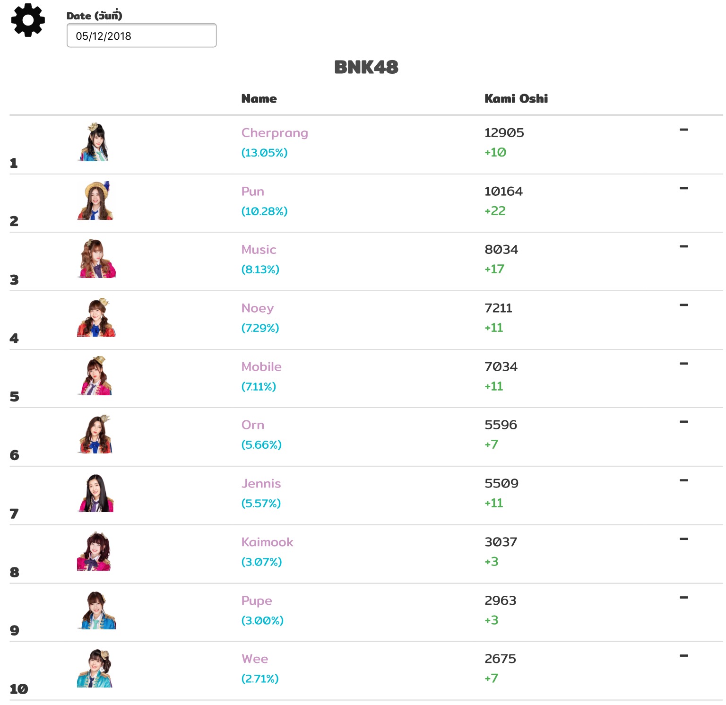Click the minus icon on Kaimook's row
Viewport: 726px width, 705px height.
click(x=683, y=539)
